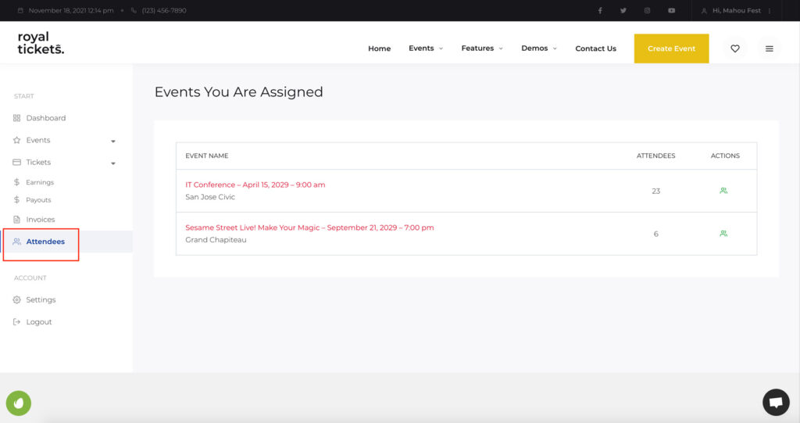Expand the sidebar Events submenu arrow

(113, 141)
